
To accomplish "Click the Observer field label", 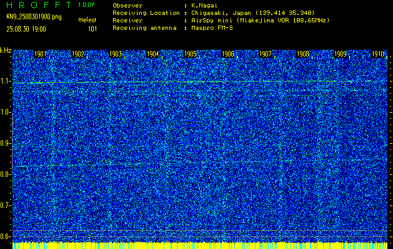I will 127,5.
